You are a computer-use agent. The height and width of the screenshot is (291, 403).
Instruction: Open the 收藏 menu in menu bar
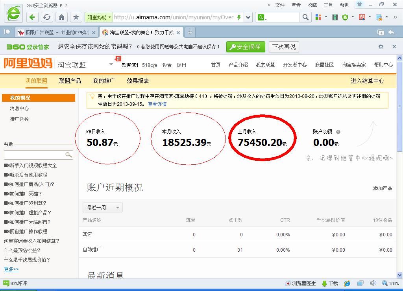tap(312, 5)
